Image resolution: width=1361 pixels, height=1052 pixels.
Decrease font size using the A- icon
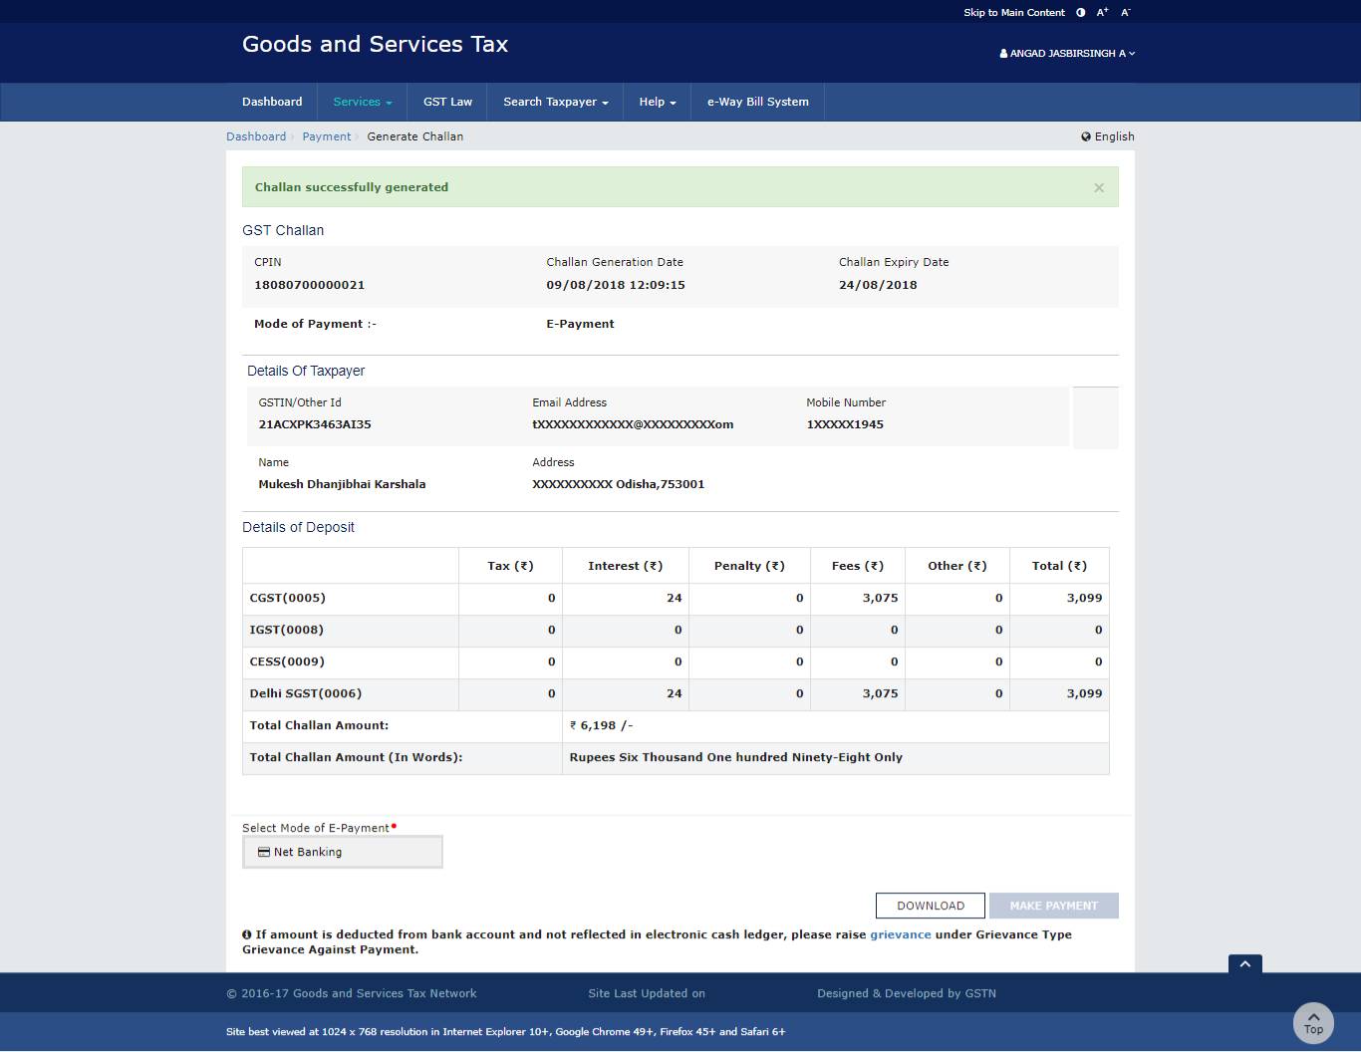[1124, 12]
